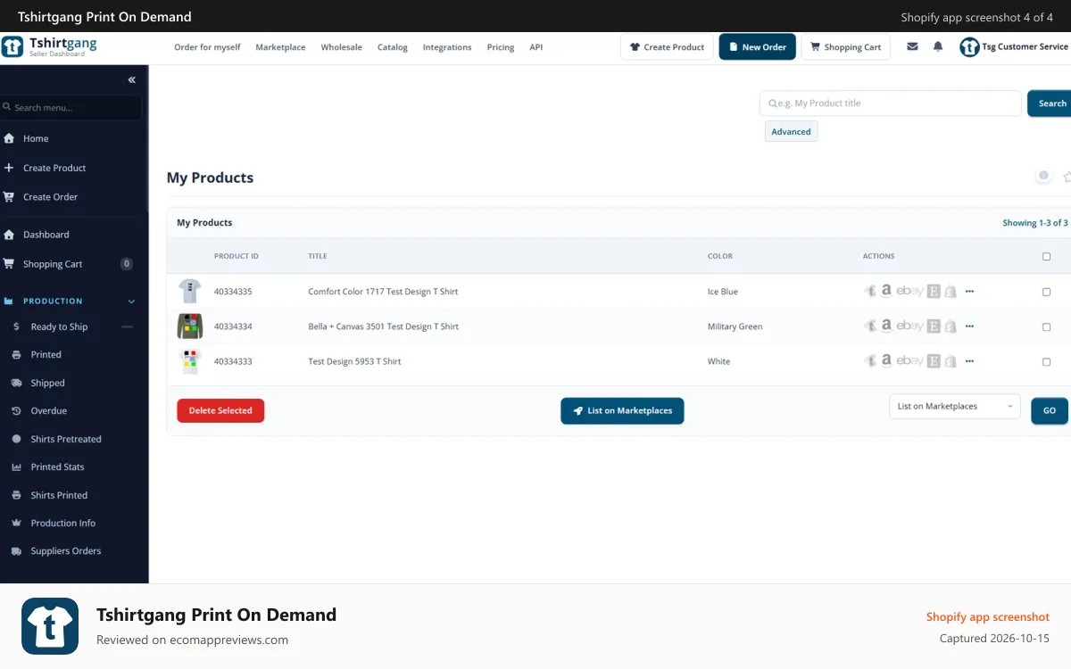Click the Search button
This screenshot has height=669, width=1071.
[1050, 103]
